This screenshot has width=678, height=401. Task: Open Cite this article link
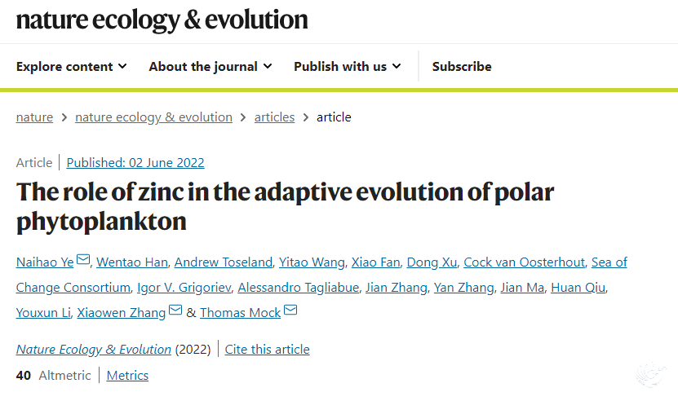268,349
